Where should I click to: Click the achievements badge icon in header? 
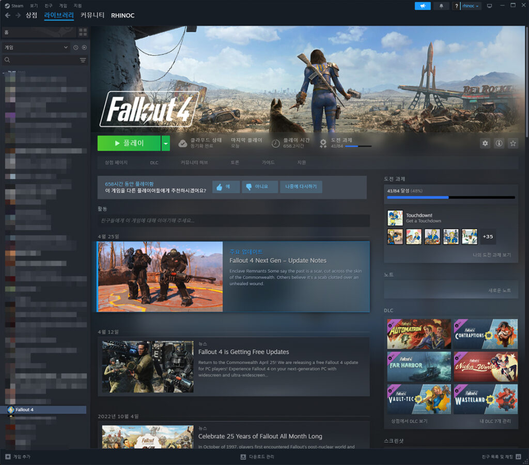323,143
